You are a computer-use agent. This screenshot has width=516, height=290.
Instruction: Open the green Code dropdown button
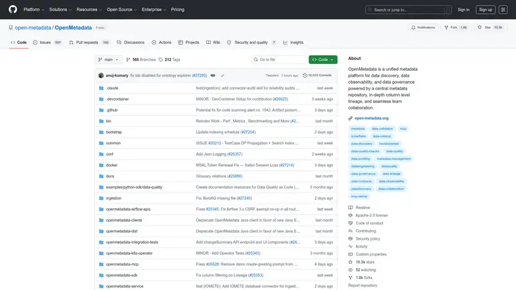[x=323, y=60]
